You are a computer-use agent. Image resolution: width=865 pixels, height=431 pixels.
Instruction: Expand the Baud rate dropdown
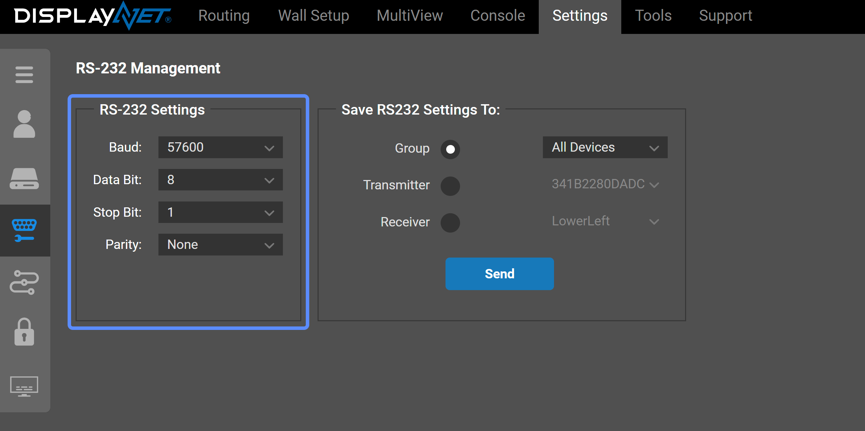[x=220, y=147]
